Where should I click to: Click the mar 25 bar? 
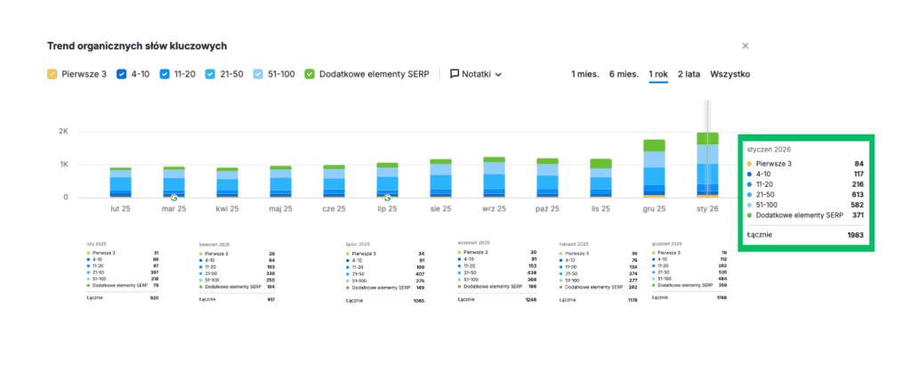click(x=173, y=182)
